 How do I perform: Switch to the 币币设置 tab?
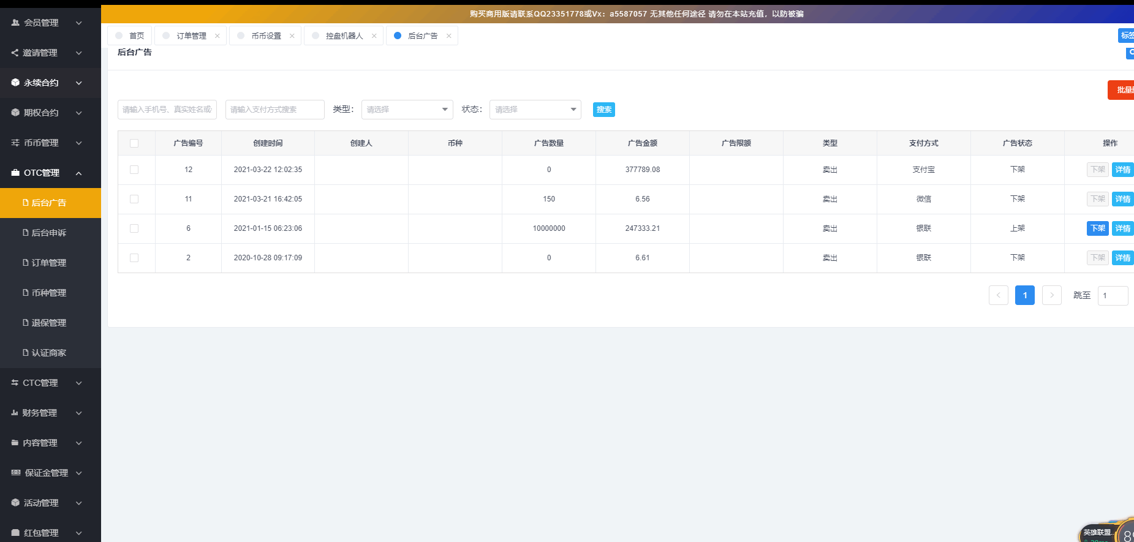tap(266, 36)
